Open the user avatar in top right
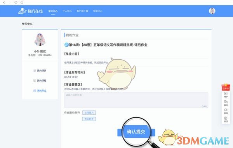The height and width of the screenshot is (148, 233). [212, 11]
